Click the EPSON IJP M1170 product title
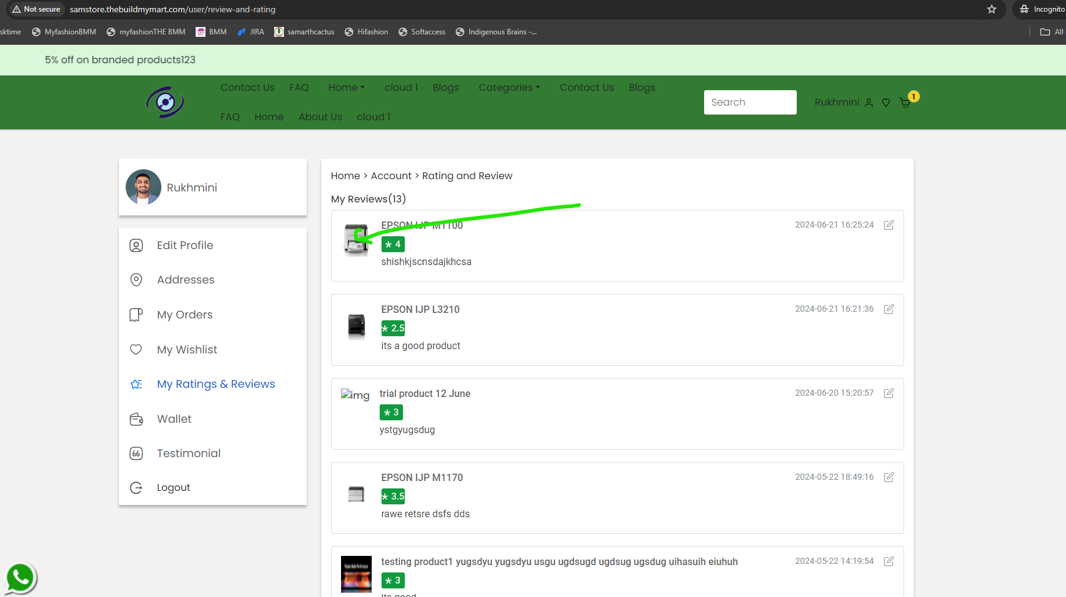The height and width of the screenshot is (597, 1066). (x=422, y=478)
